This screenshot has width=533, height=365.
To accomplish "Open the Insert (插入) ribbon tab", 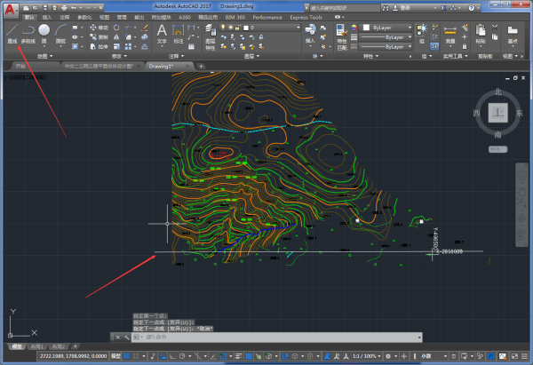I will point(46,17).
